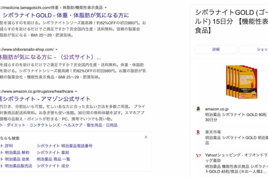
Task: Follow the ダイエット sitelink
Action: pyautogui.click(x=16, y=125)
